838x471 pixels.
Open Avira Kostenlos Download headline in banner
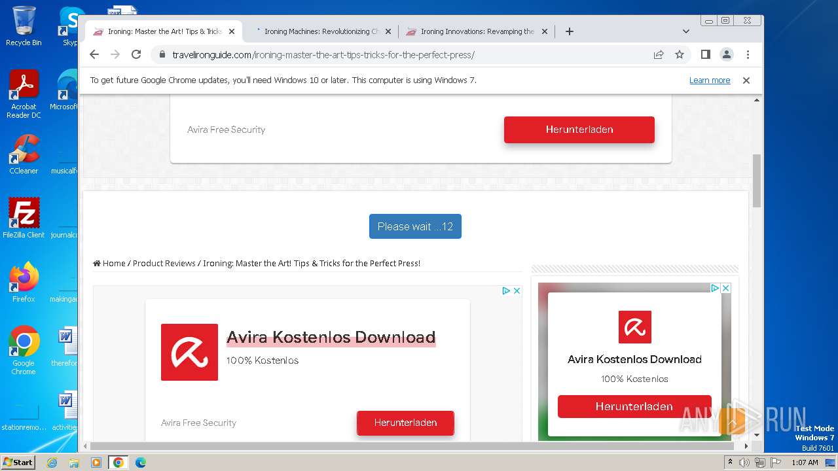331,338
